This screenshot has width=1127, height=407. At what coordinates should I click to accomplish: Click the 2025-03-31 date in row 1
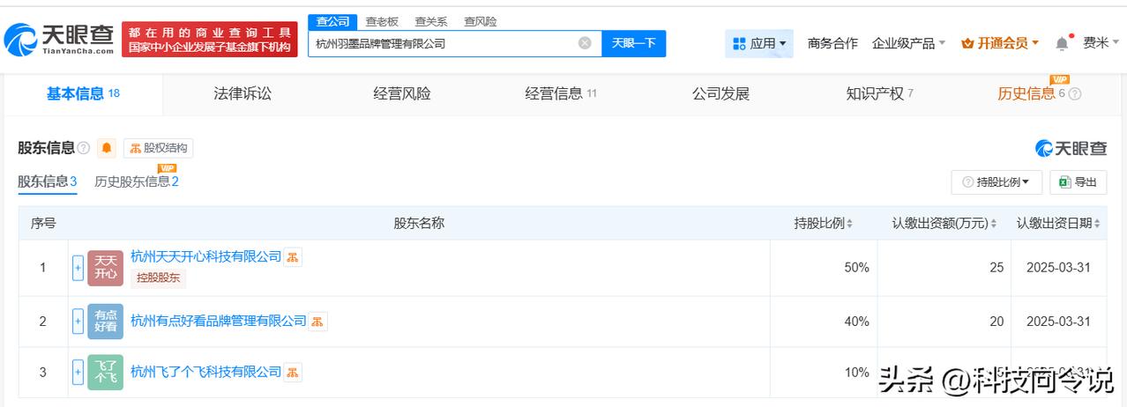pyautogui.click(x=1058, y=268)
